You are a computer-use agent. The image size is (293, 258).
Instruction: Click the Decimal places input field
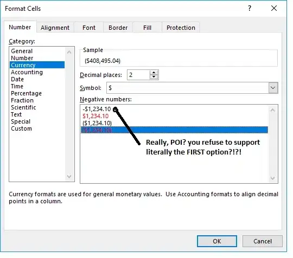(138, 75)
